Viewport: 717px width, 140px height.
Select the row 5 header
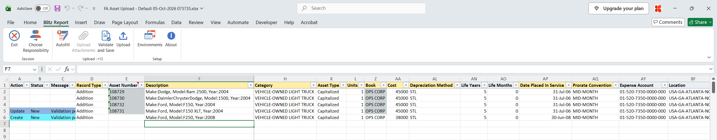click(4, 111)
